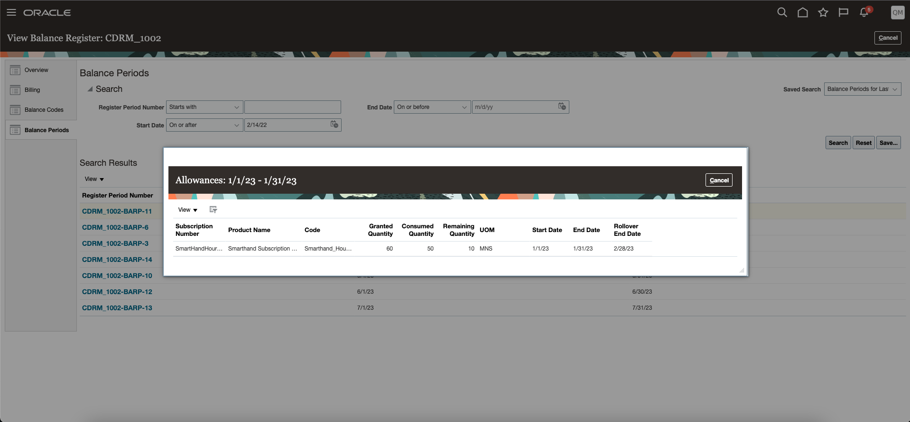Open CDRM_1002-BARP-14 link
910x422 pixels.
click(117, 260)
